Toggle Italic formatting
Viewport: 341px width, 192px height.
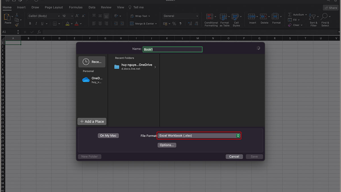(x=36, y=24)
